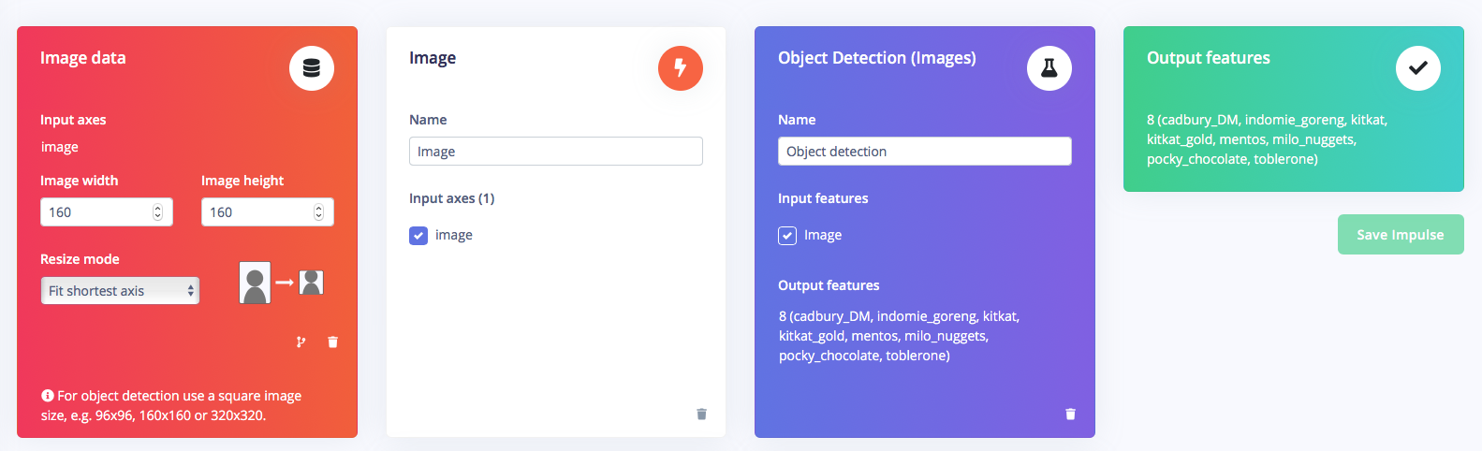
Task: Open the Resize mode dropdown
Action: tap(120, 291)
